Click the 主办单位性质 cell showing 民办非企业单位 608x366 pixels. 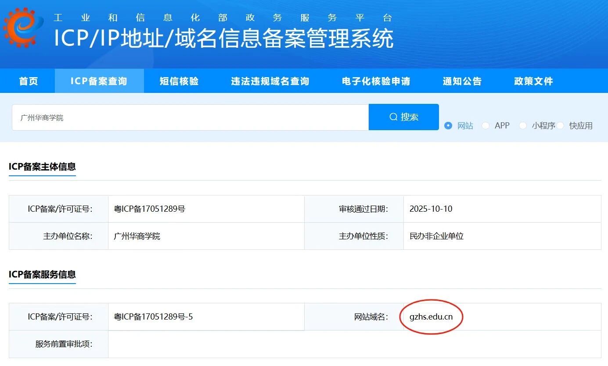click(x=437, y=236)
